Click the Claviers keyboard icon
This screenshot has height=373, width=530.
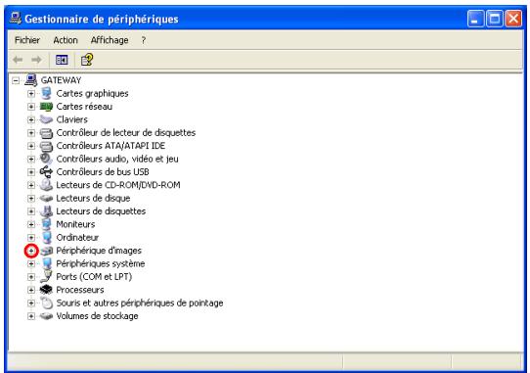tap(46, 119)
